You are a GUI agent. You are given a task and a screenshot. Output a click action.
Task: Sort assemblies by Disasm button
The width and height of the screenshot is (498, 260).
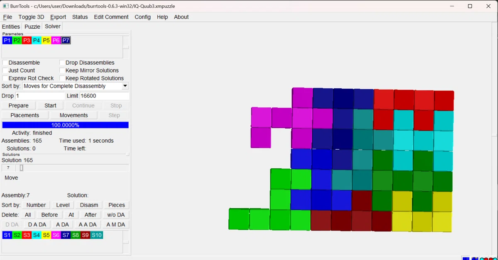point(89,205)
